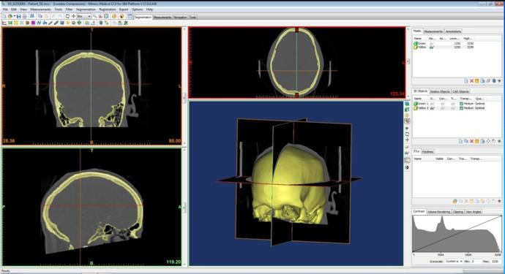Click the Green 1 object color swatch
505x274 pixels.
coord(416,104)
